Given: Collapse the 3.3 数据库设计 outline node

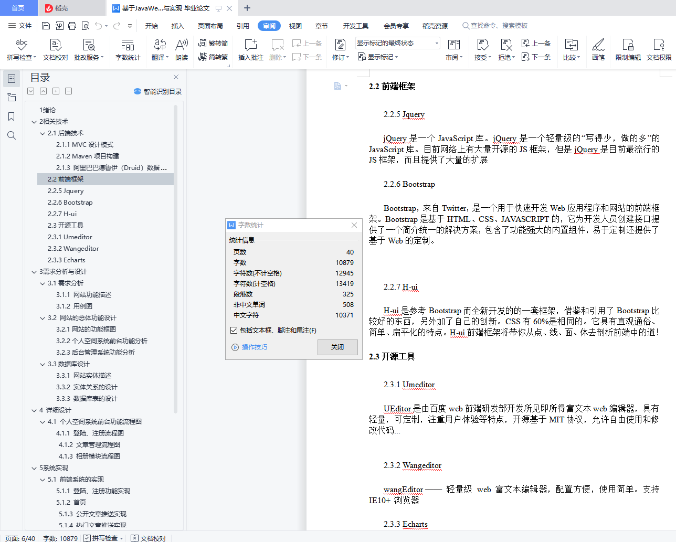Looking at the screenshot, I should 43,364.
